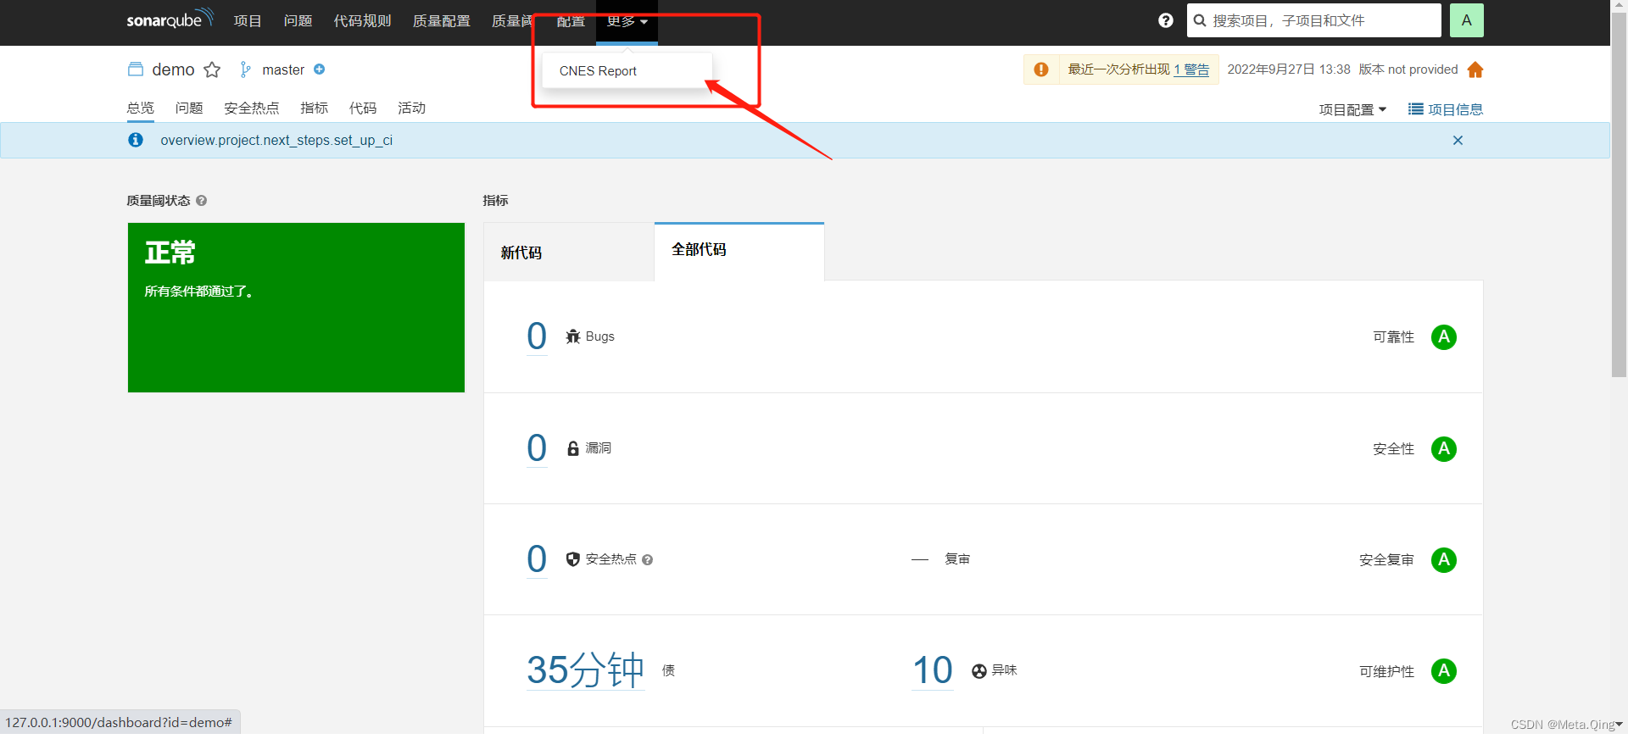1628x739 pixels.
Task: Select the 全部代码 tab
Action: coord(739,251)
